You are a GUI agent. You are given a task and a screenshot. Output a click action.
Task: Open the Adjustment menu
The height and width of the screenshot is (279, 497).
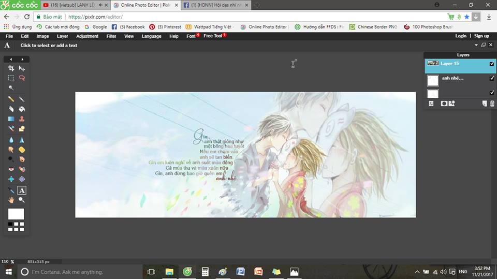tap(87, 36)
